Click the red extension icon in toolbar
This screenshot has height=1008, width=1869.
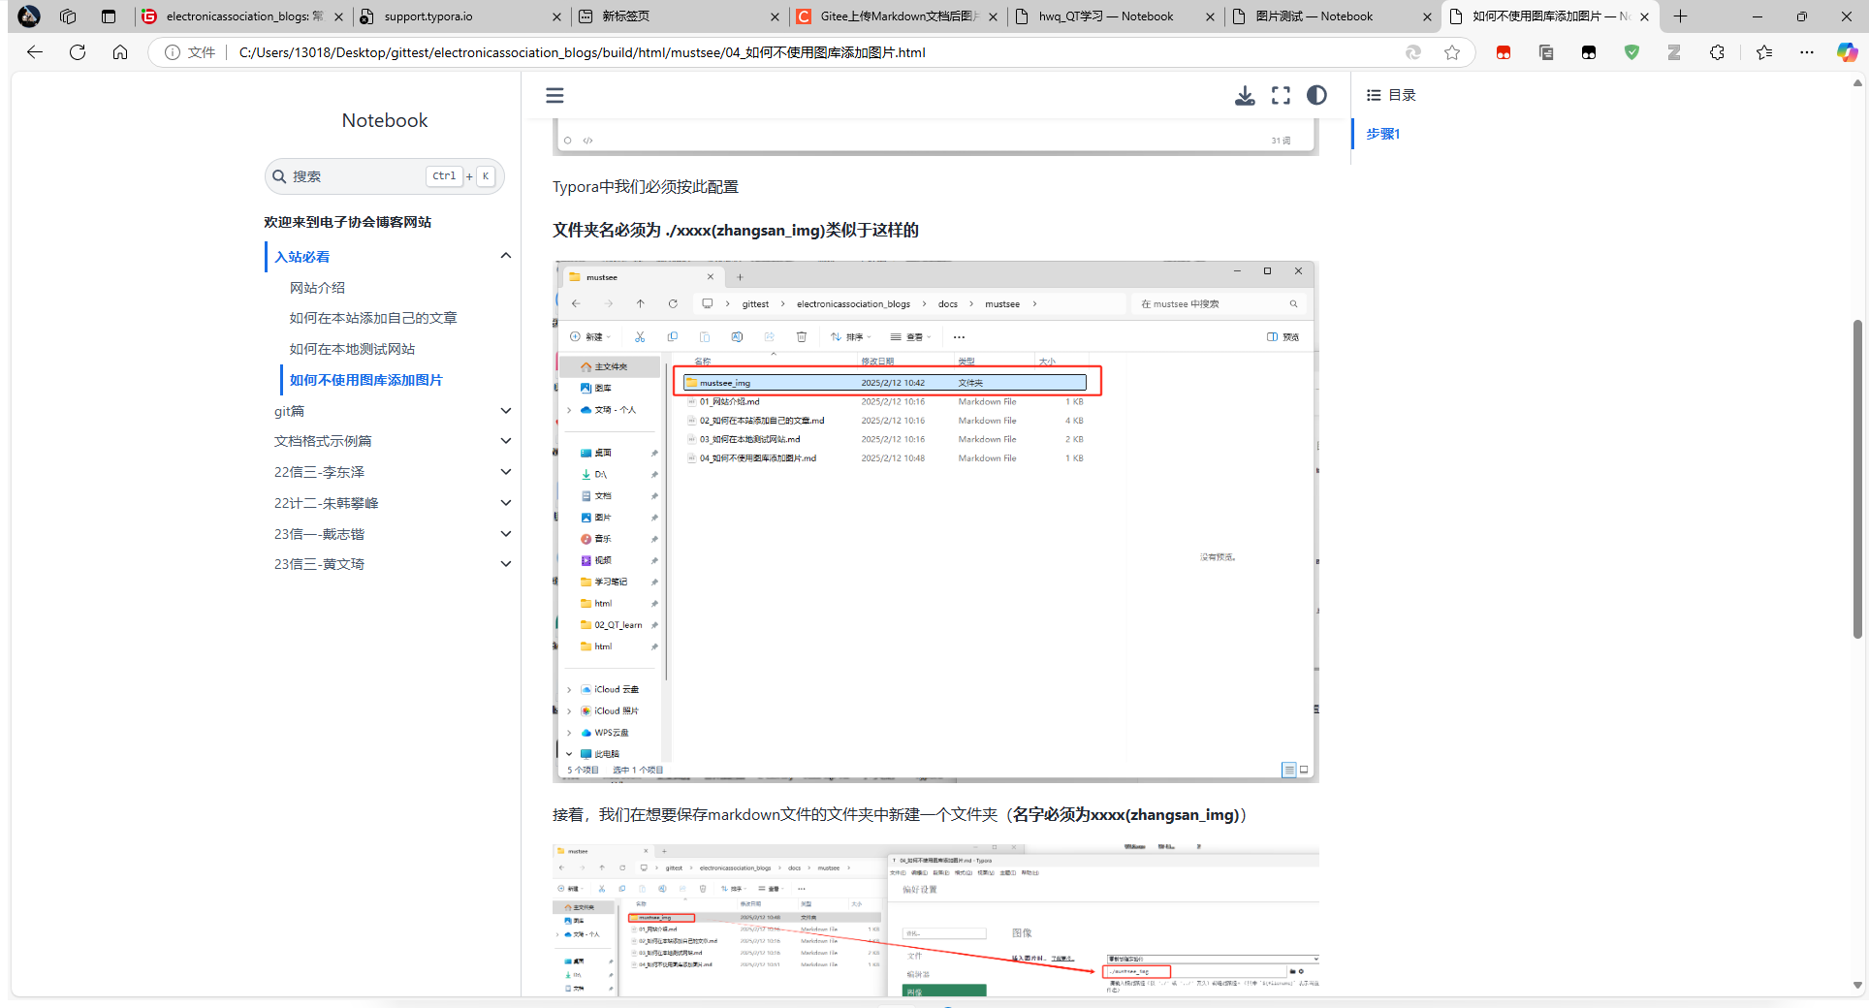tap(1504, 52)
